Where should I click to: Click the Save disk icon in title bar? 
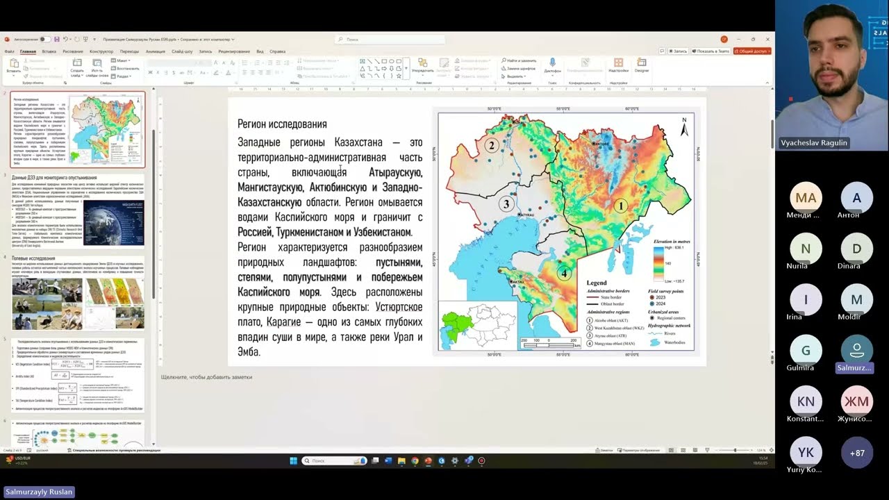(x=56, y=40)
